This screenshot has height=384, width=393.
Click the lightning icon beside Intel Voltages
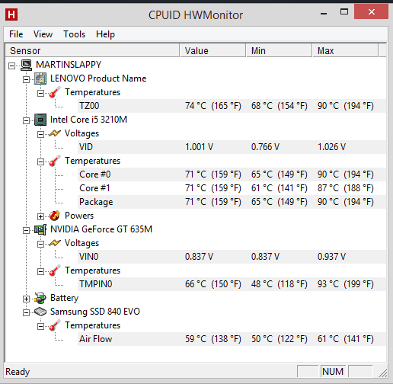pyautogui.click(x=55, y=133)
